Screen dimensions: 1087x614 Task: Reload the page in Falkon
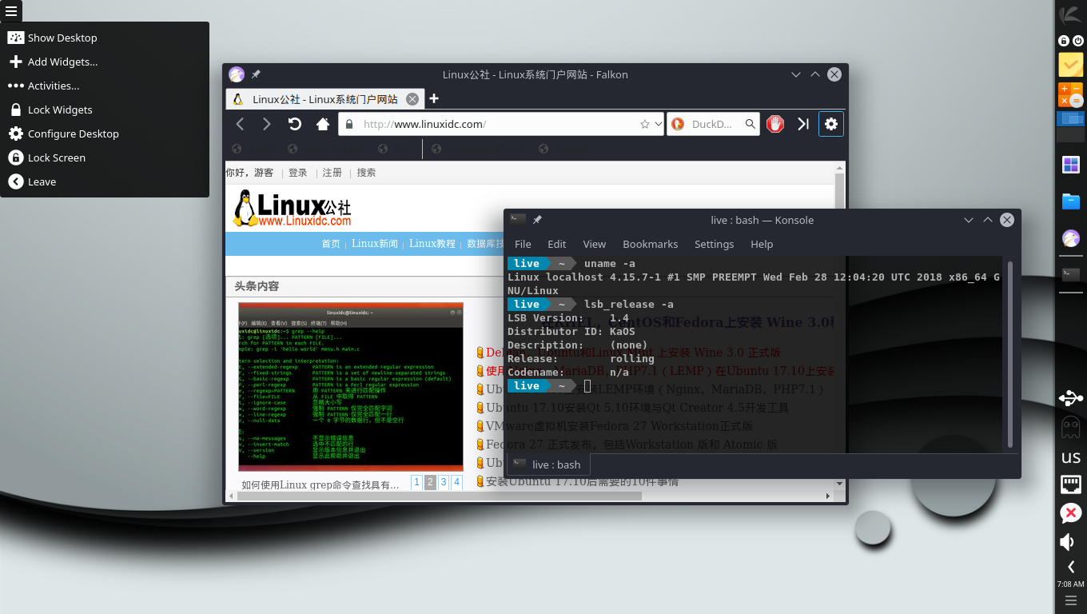(295, 124)
